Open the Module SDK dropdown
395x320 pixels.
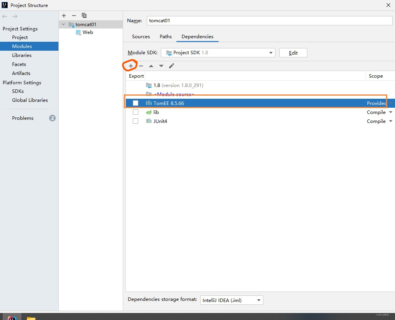(218, 53)
